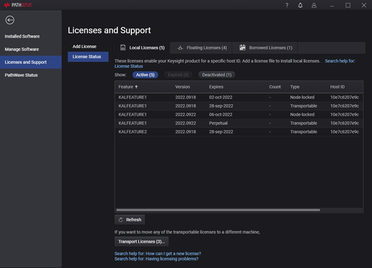The image size is (372, 268).
Task: Select Add License in side menu
Action: 84,46
